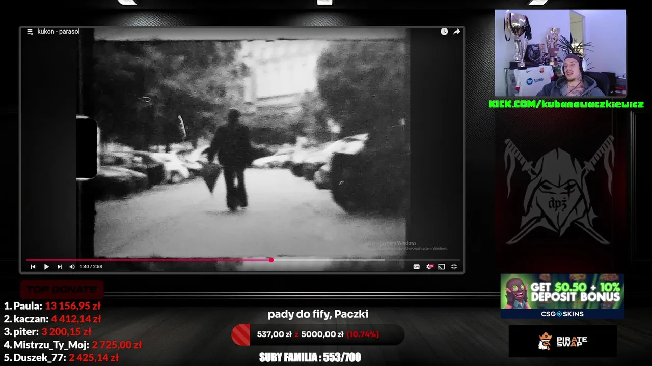Select top donor Paula entry
Screen dimensions: 652x366
point(52,306)
